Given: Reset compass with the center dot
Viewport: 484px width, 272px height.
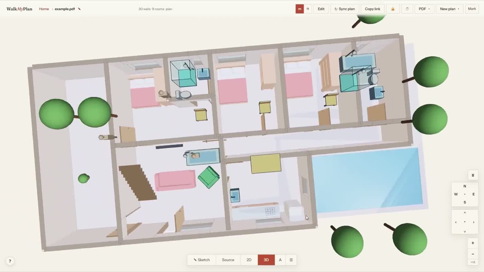Looking at the screenshot, I should point(465,194).
